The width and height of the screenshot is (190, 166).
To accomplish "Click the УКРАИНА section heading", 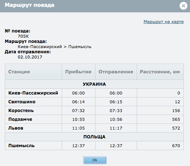I will (94, 84).
